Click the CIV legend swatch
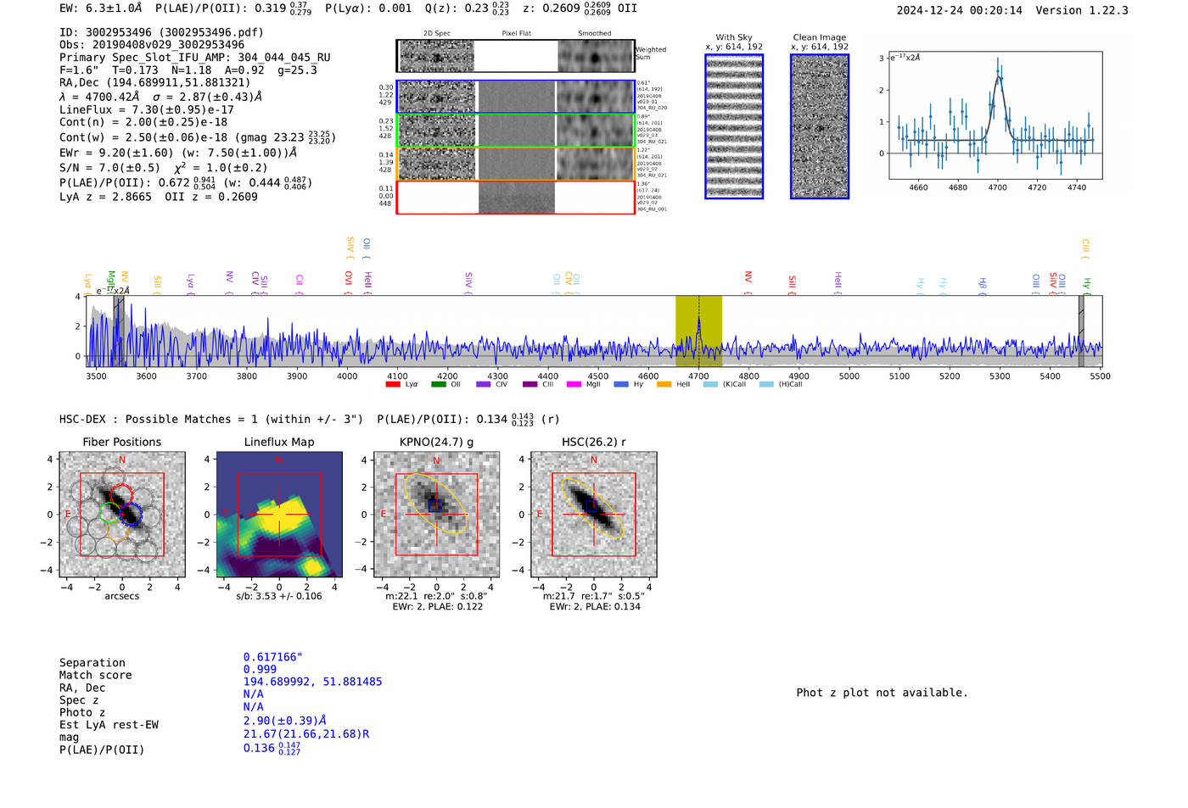This screenshot has height=808, width=1188. coord(484,384)
